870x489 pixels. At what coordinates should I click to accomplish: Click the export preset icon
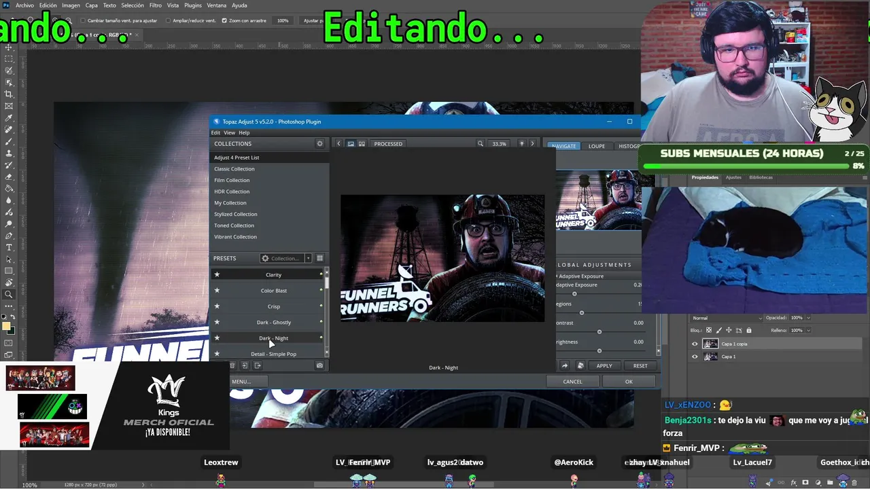tap(258, 365)
